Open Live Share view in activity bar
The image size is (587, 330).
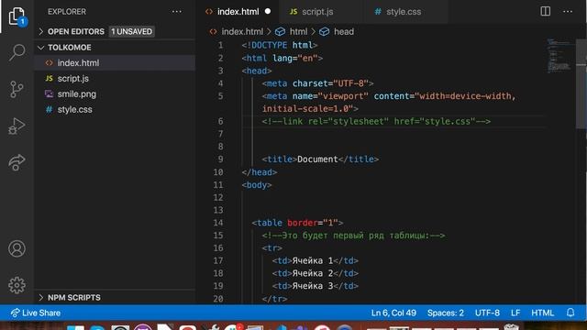tap(17, 162)
